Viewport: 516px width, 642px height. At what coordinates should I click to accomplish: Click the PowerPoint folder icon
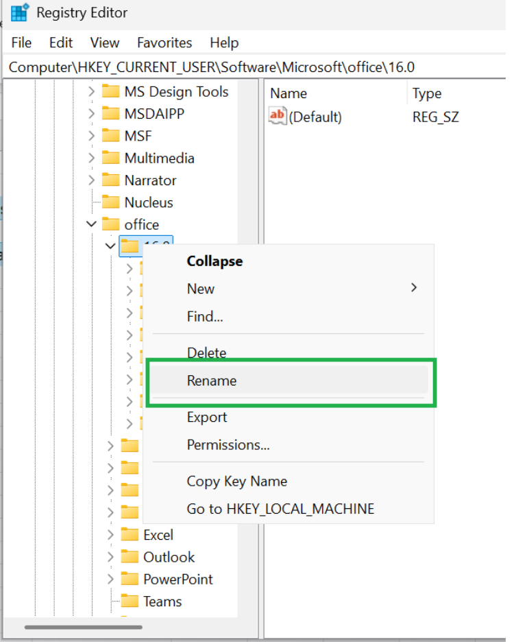coord(130,578)
